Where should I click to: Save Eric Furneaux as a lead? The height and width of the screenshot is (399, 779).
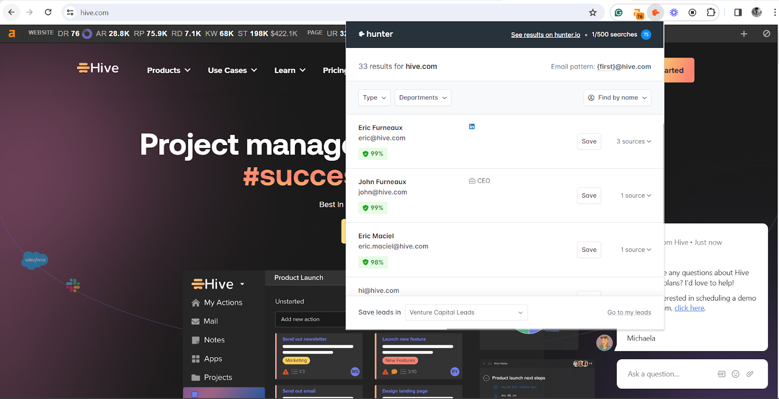pyautogui.click(x=589, y=141)
